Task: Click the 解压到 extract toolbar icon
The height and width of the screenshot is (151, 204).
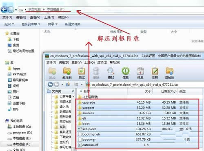Action: point(67,73)
